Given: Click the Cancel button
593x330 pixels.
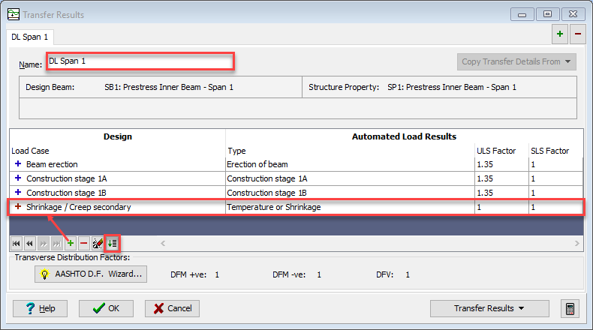Looking at the screenshot, I should (172, 308).
